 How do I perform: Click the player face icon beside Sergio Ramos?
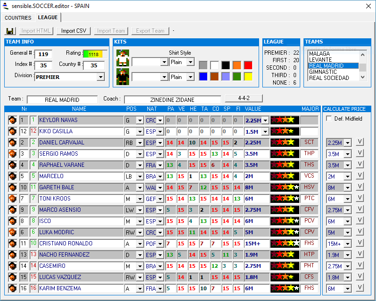coord(13,154)
